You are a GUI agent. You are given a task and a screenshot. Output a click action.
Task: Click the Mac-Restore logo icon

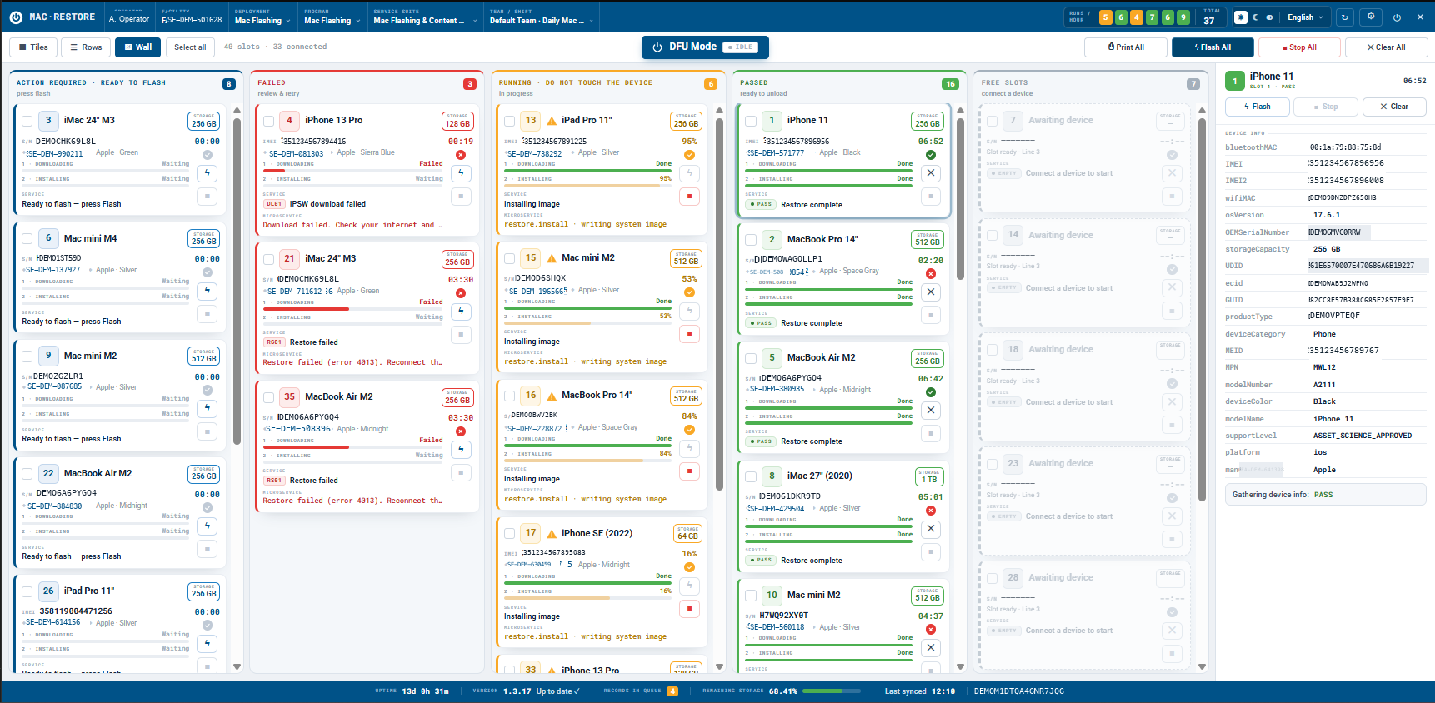16,17
